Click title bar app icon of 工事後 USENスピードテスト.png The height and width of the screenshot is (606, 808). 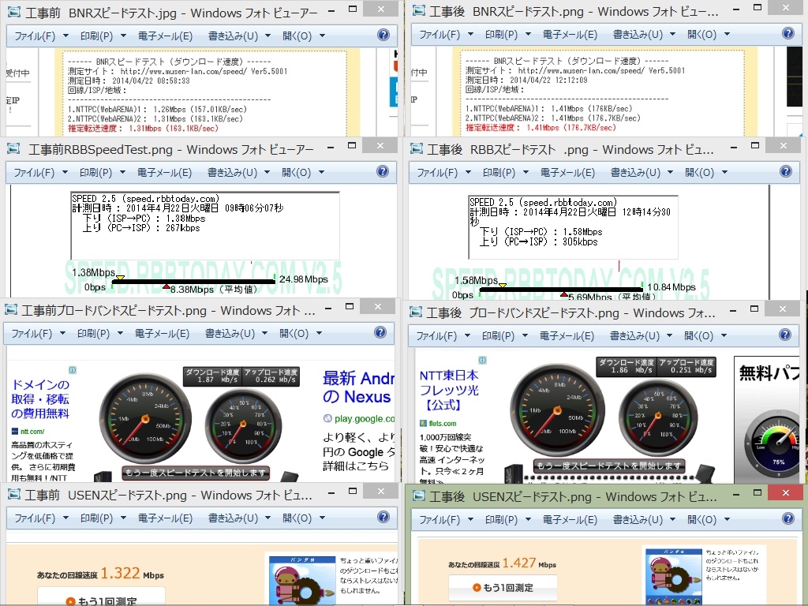[419, 496]
